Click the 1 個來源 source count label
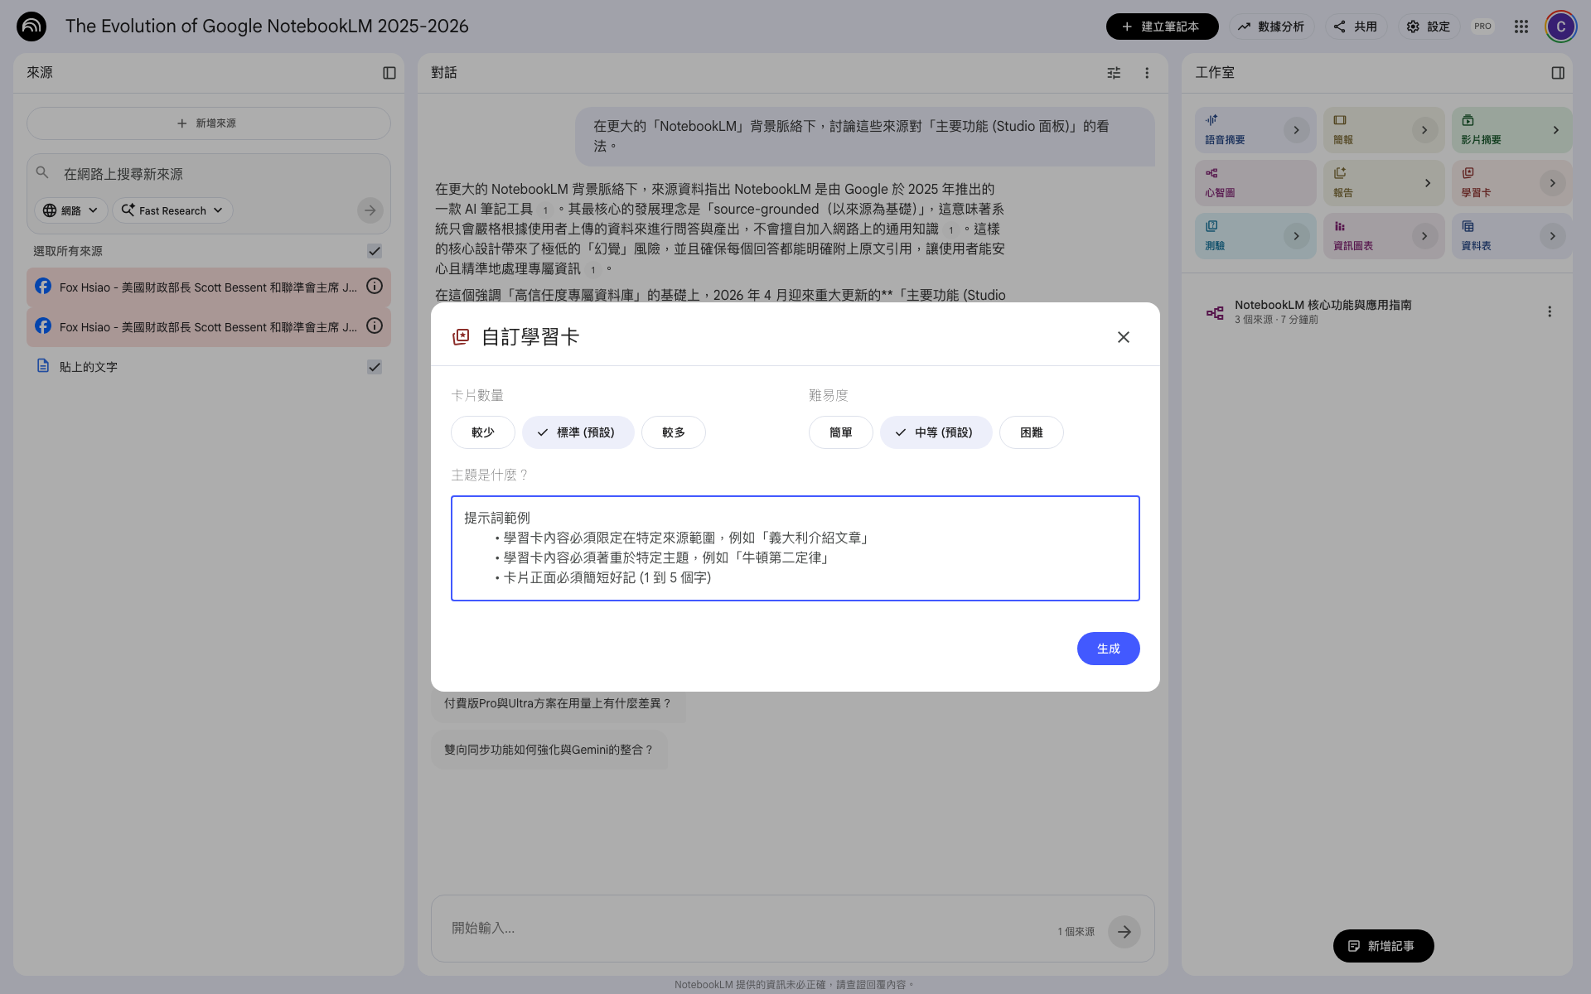This screenshot has width=1591, height=994. tap(1076, 932)
